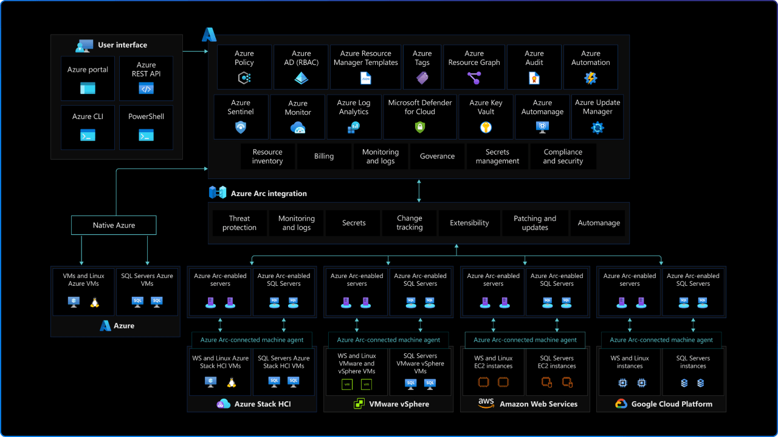
Task: Click the WS and Linux Azure Stack HCI VMs box
Action: (x=220, y=371)
